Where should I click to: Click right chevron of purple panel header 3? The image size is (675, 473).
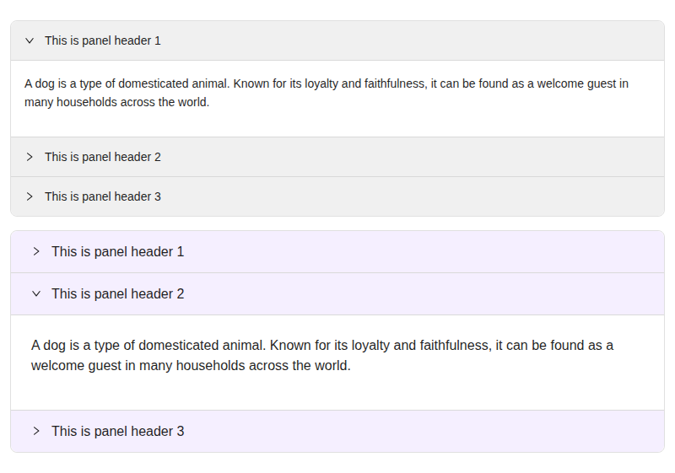tap(36, 432)
